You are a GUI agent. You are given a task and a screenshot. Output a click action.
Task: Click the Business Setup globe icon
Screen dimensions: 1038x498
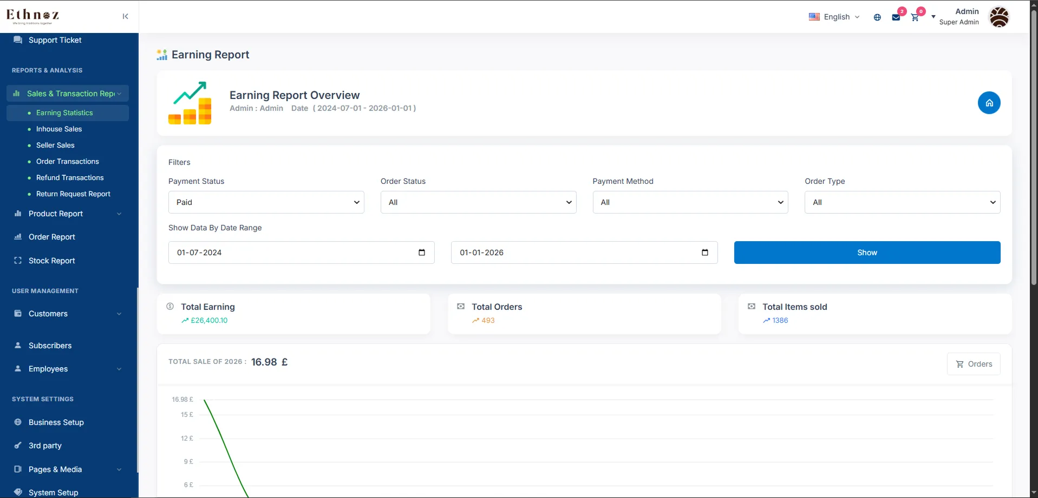pos(18,422)
